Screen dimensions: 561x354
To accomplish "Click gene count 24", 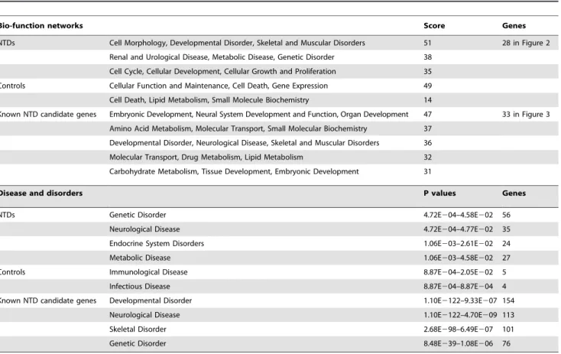I will coord(506,244).
